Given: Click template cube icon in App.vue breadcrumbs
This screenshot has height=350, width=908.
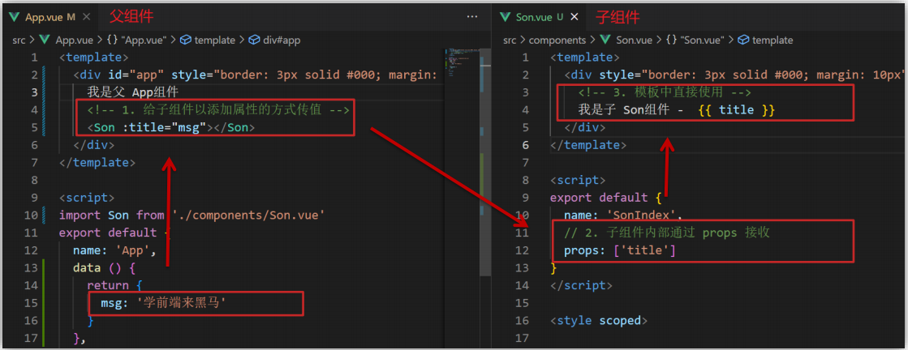Looking at the screenshot, I should click(185, 40).
